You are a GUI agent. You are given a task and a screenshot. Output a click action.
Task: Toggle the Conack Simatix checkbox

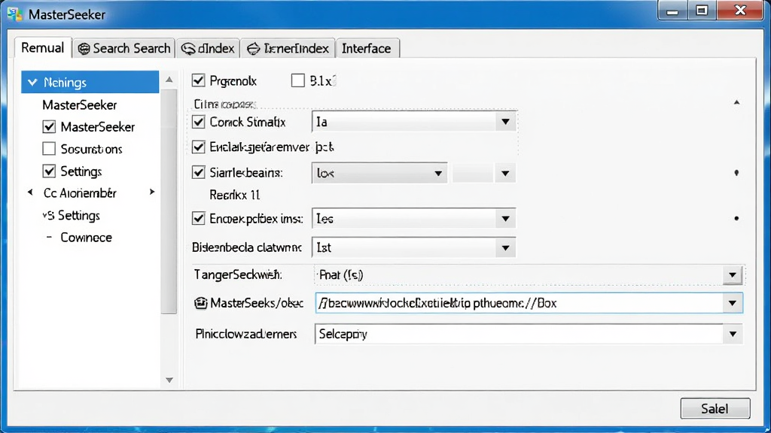(x=198, y=122)
